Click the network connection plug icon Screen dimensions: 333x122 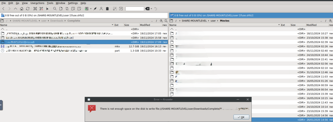click(95, 9)
